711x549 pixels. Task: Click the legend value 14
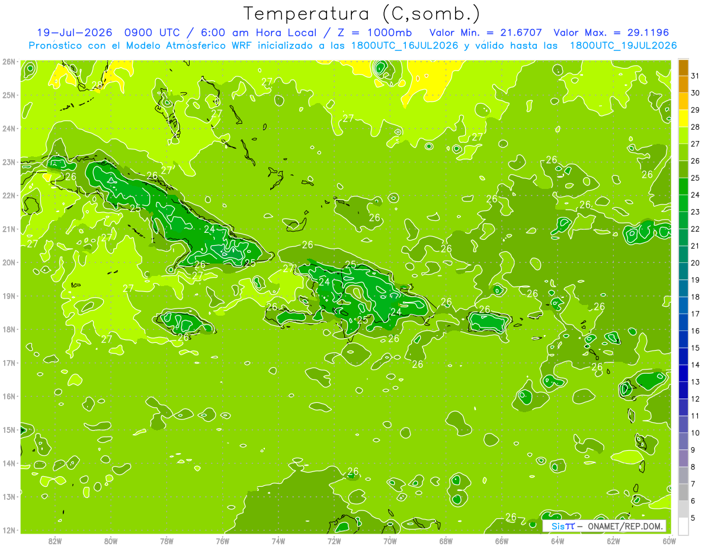[x=696, y=365]
